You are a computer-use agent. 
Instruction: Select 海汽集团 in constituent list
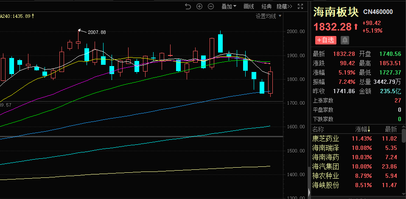(326, 166)
